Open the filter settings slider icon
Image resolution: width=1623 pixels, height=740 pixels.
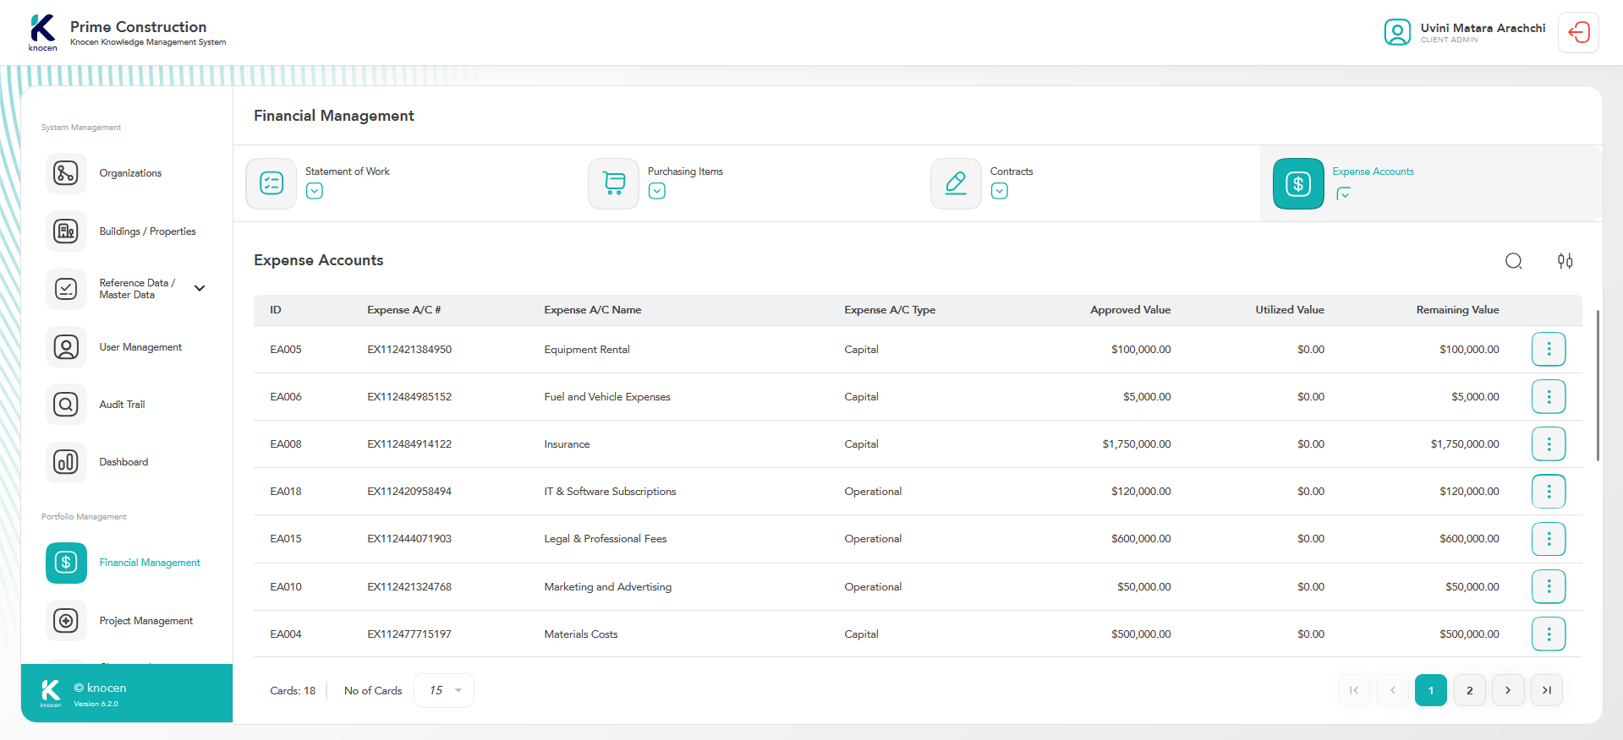point(1565,261)
